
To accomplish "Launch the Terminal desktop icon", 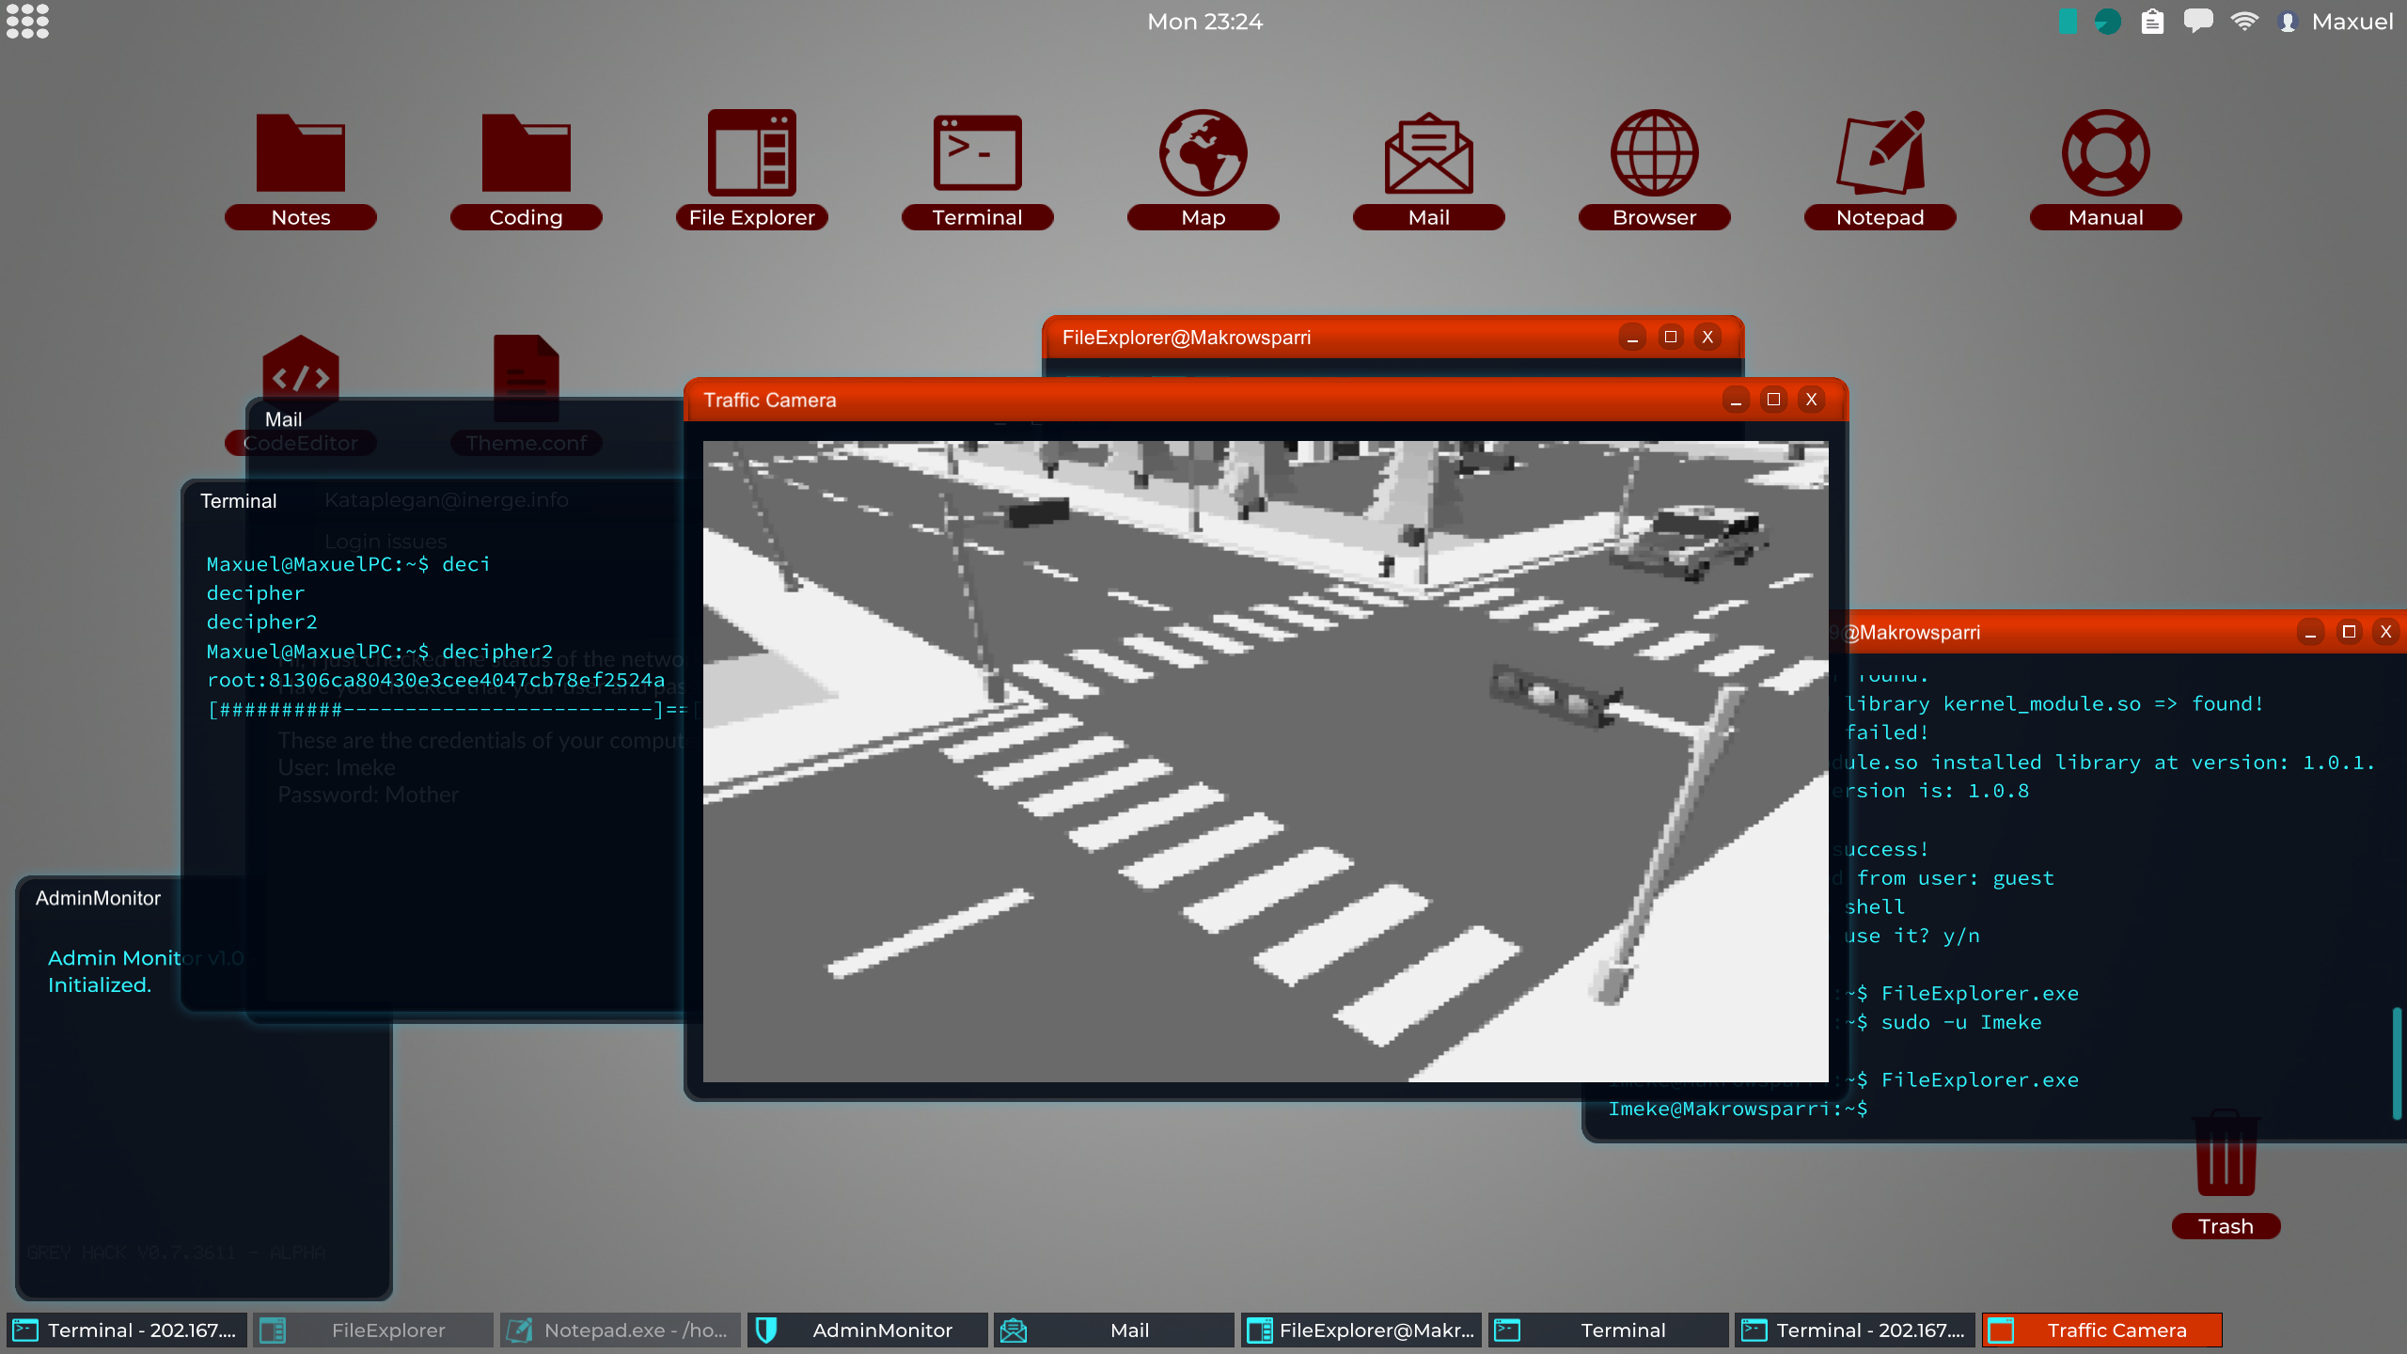I will click(x=977, y=155).
